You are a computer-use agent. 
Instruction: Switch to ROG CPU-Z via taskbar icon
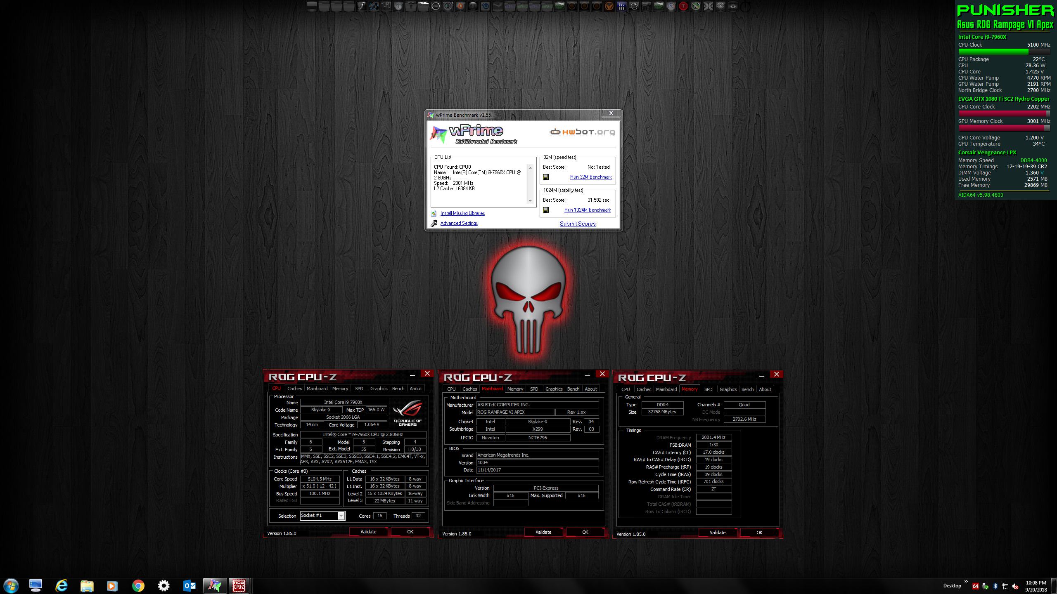pos(239,586)
